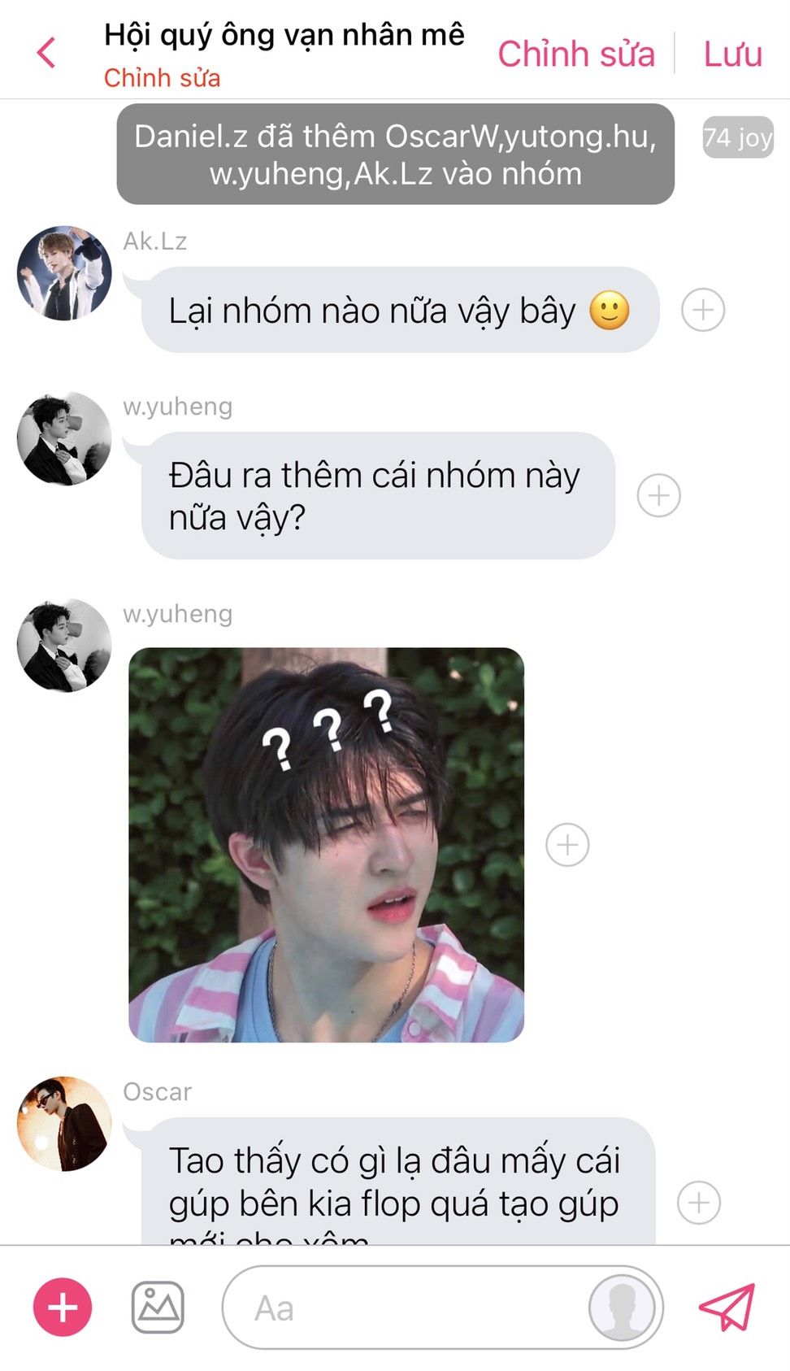The image size is (790, 1371).
Task: Tap the pink plus add button
Action: point(63,1307)
